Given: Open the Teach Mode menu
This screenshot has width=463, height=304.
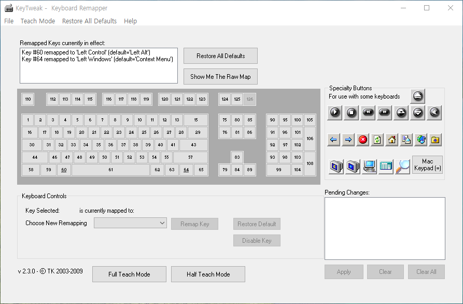Looking at the screenshot, I should click(x=38, y=21).
